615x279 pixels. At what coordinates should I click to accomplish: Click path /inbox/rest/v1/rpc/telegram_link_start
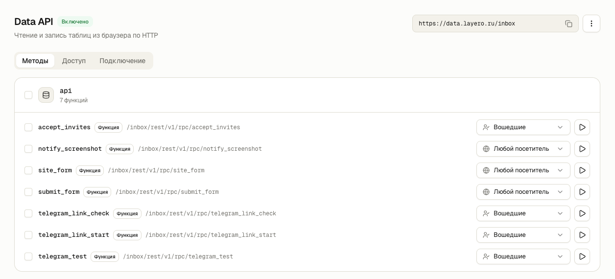coord(211,235)
